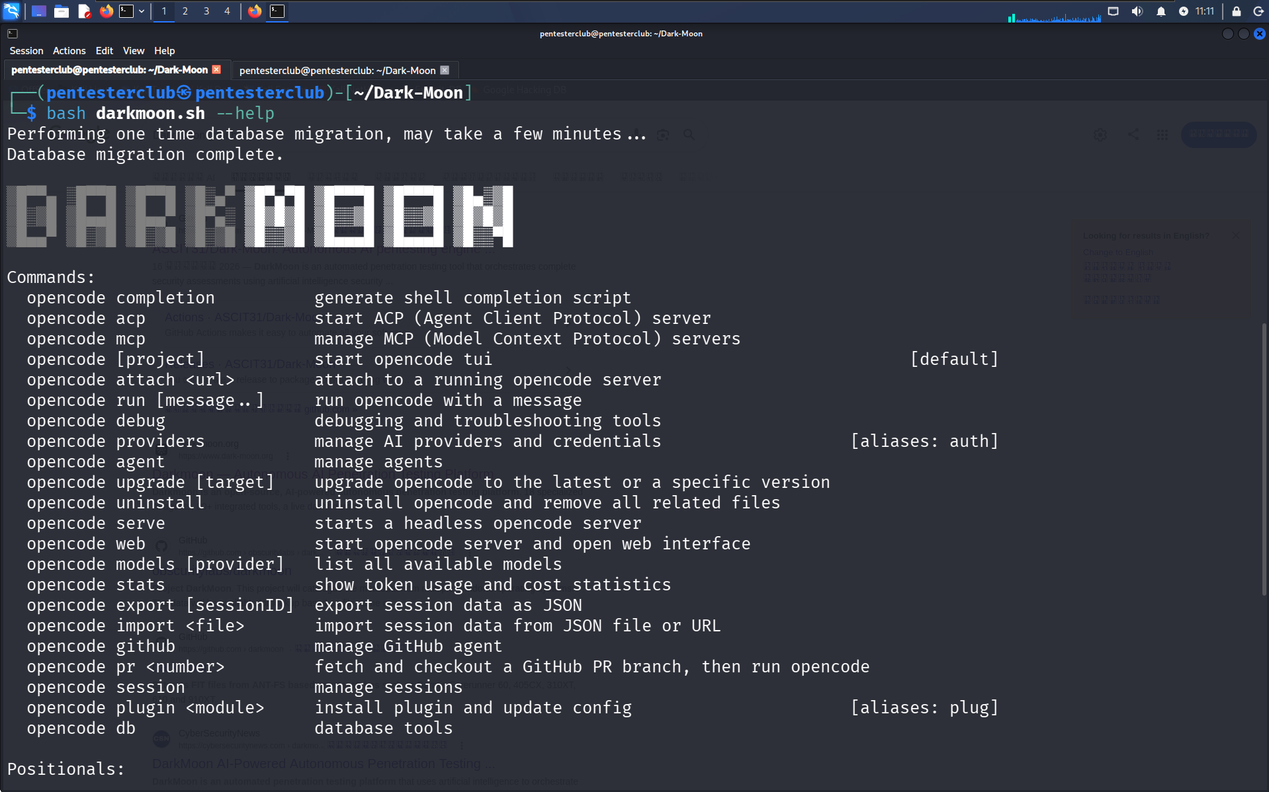
Task: Click 'opencode export [sessionID]' row
Action: pos(304,605)
